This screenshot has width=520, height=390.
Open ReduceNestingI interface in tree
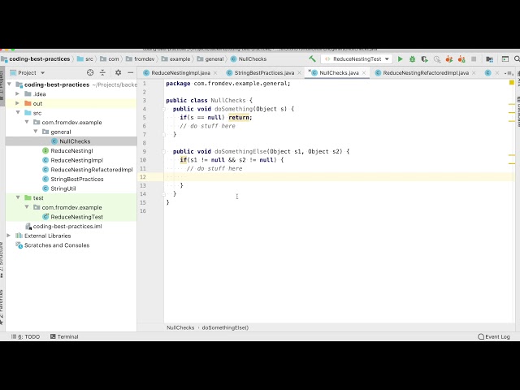[x=71, y=151]
